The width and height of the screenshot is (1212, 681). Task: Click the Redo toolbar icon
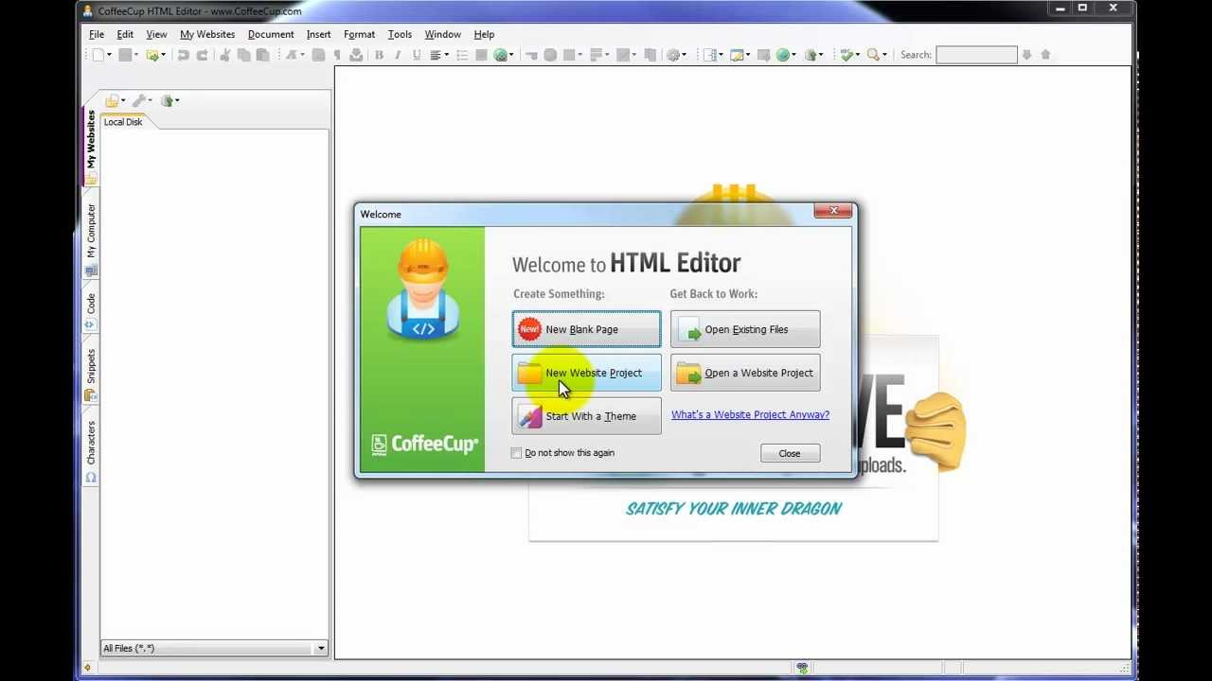(202, 55)
